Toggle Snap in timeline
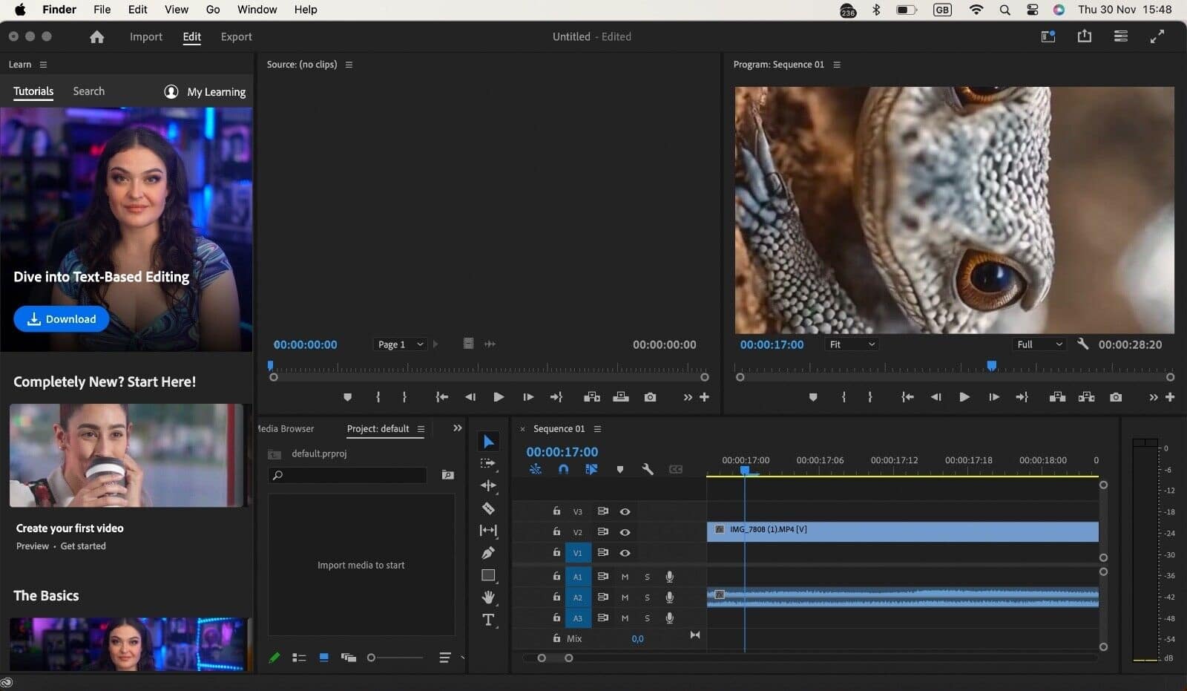Image resolution: width=1187 pixels, height=691 pixels. tap(563, 469)
